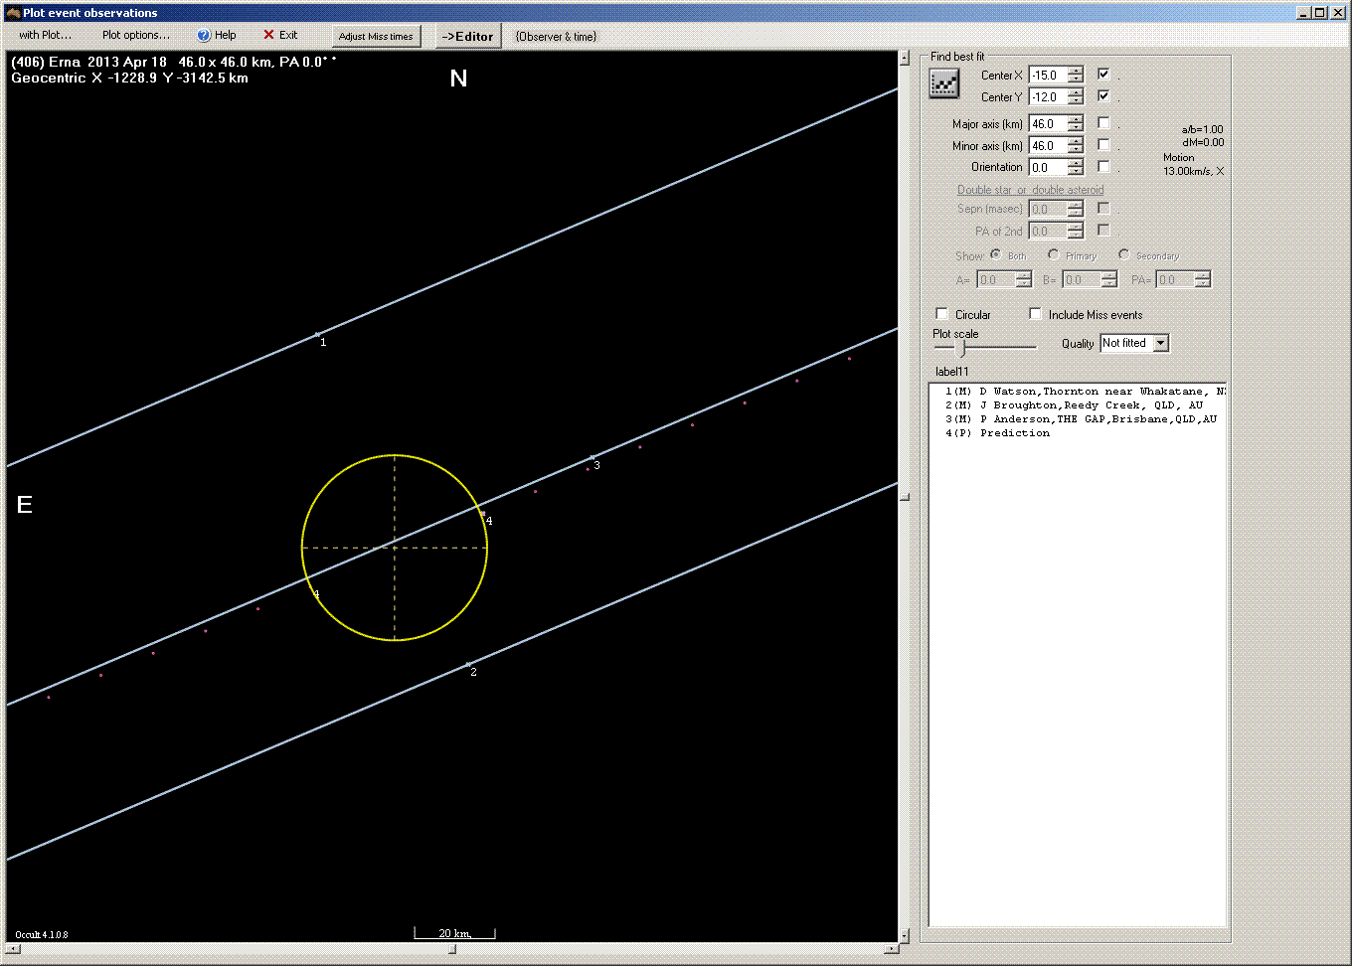Open the Quality dropdown 'Not fitted'
1352x966 pixels.
click(x=1134, y=343)
